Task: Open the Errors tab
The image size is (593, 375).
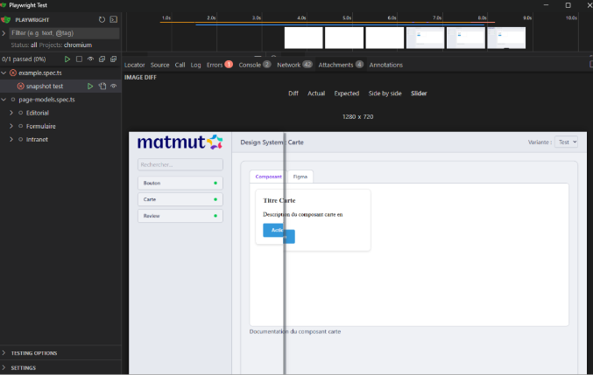Action: pyautogui.click(x=215, y=65)
